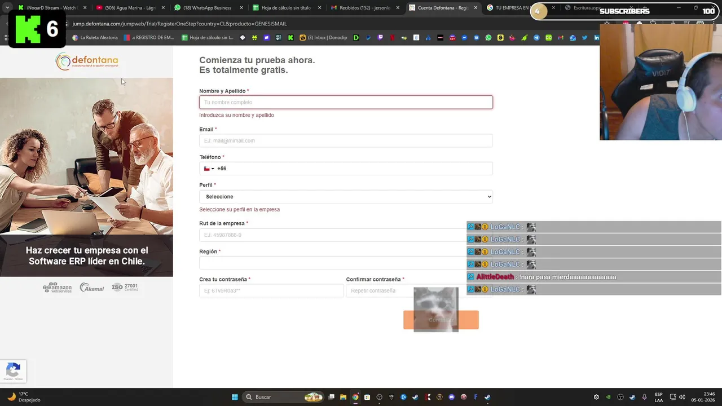Screen dimensions: 722x406
Task: Open the Messenger bookmark icon
Action: (x=464, y=38)
